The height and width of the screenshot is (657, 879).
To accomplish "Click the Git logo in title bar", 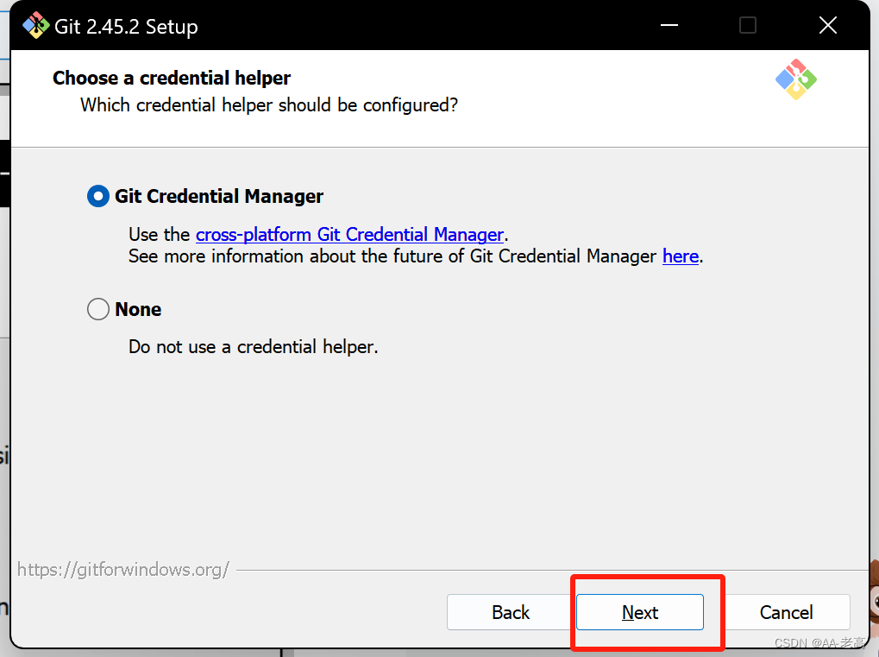I will pyautogui.click(x=36, y=26).
